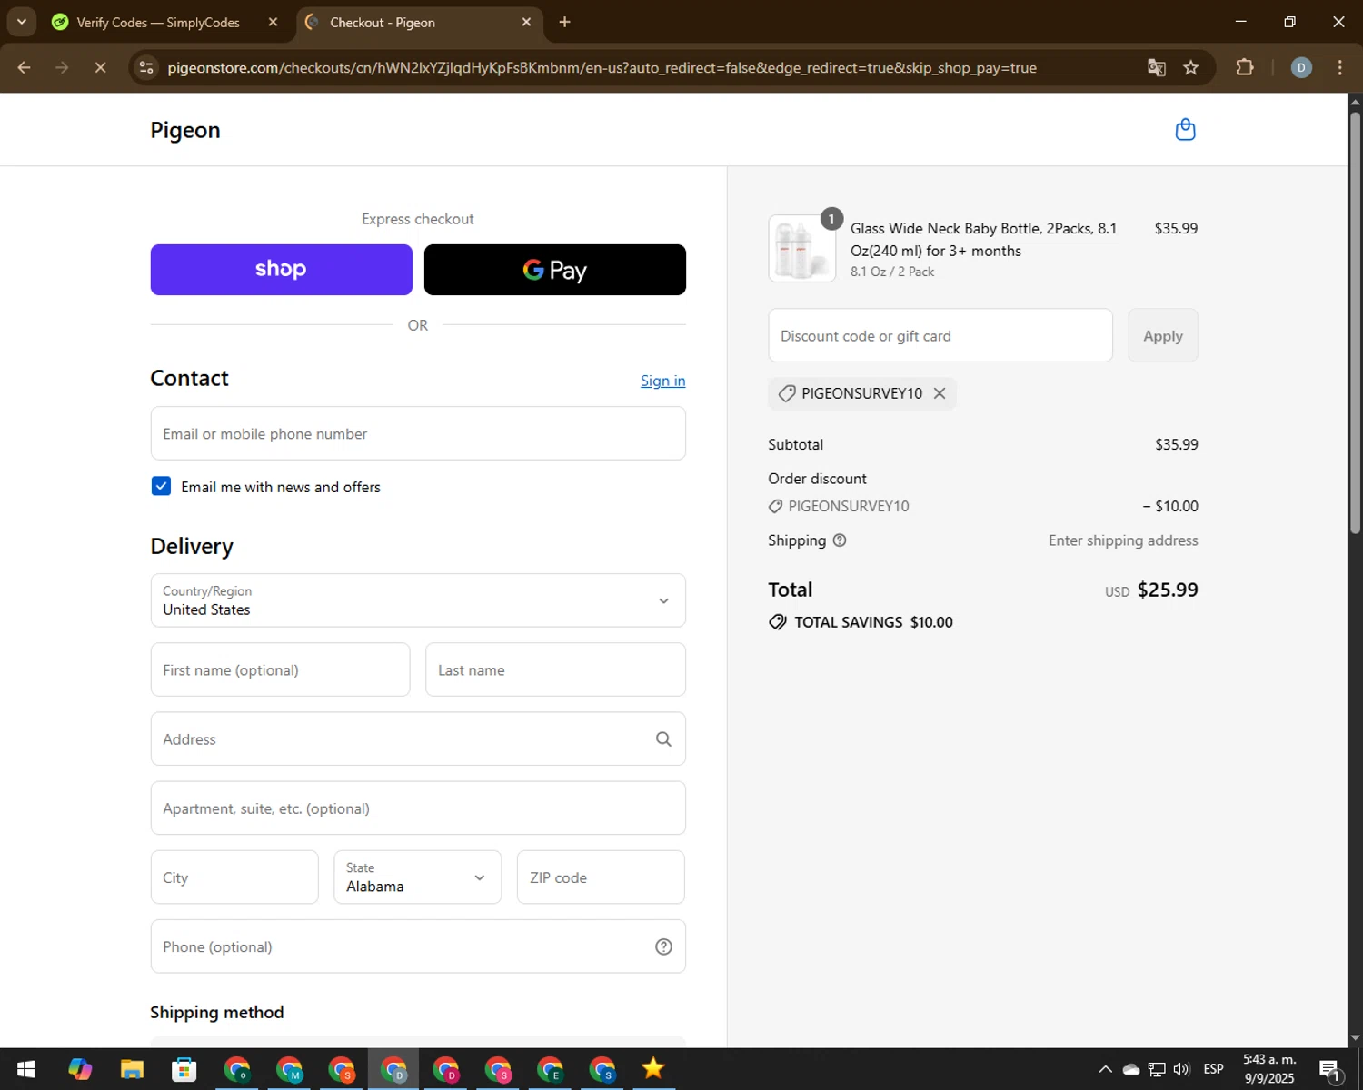
Task: Click the phone field help icon
Action: pos(663,946)
